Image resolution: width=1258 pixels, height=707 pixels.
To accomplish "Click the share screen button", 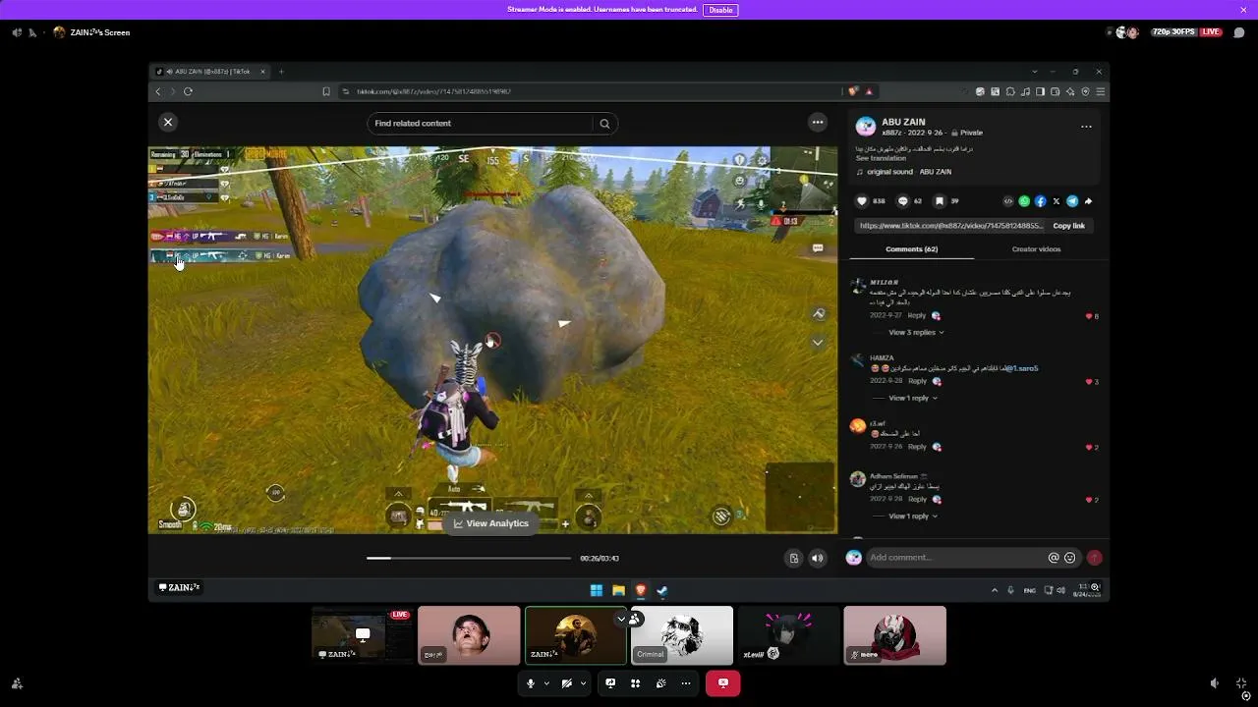I will [x=610, y=683].
